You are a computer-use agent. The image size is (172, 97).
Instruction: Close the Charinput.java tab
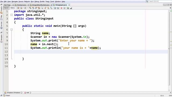(28, 5)
